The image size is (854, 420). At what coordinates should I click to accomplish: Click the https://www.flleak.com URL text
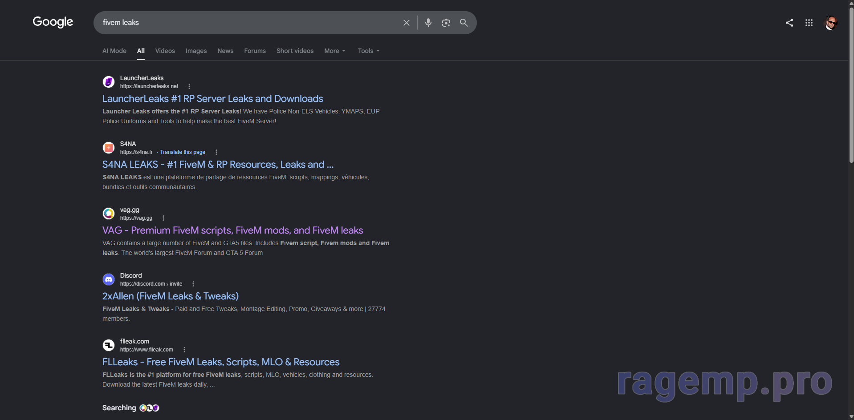146,350
